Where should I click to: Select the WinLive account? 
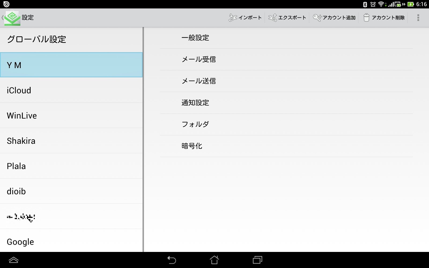[x=71, y=116]
